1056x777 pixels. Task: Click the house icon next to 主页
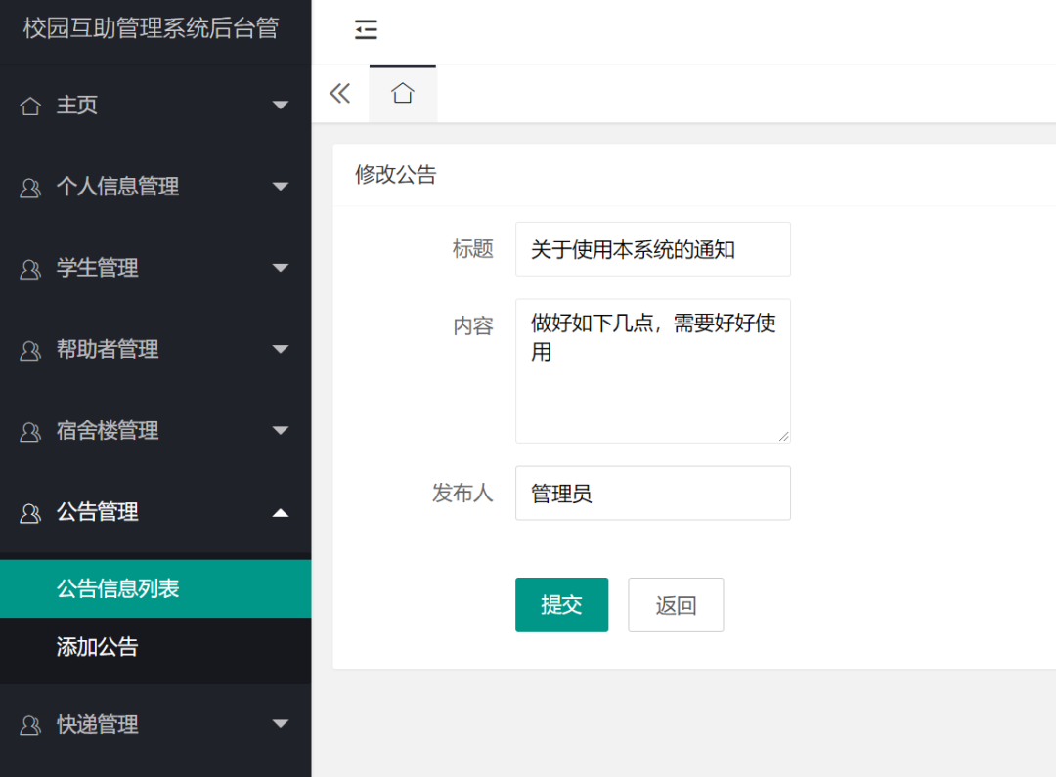[x=29, y=105]
